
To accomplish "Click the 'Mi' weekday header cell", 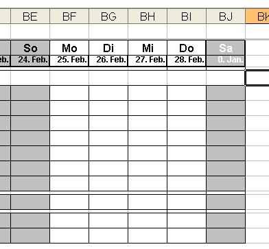I will coord(148,48).
